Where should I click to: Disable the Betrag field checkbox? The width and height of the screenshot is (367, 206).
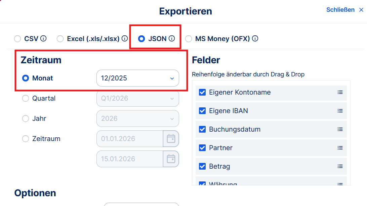click(202, 166)
